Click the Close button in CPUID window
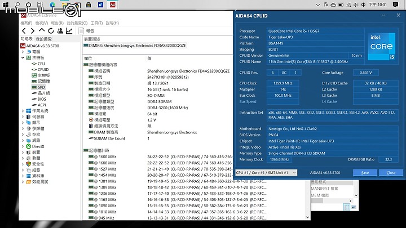 click(391, 173)
